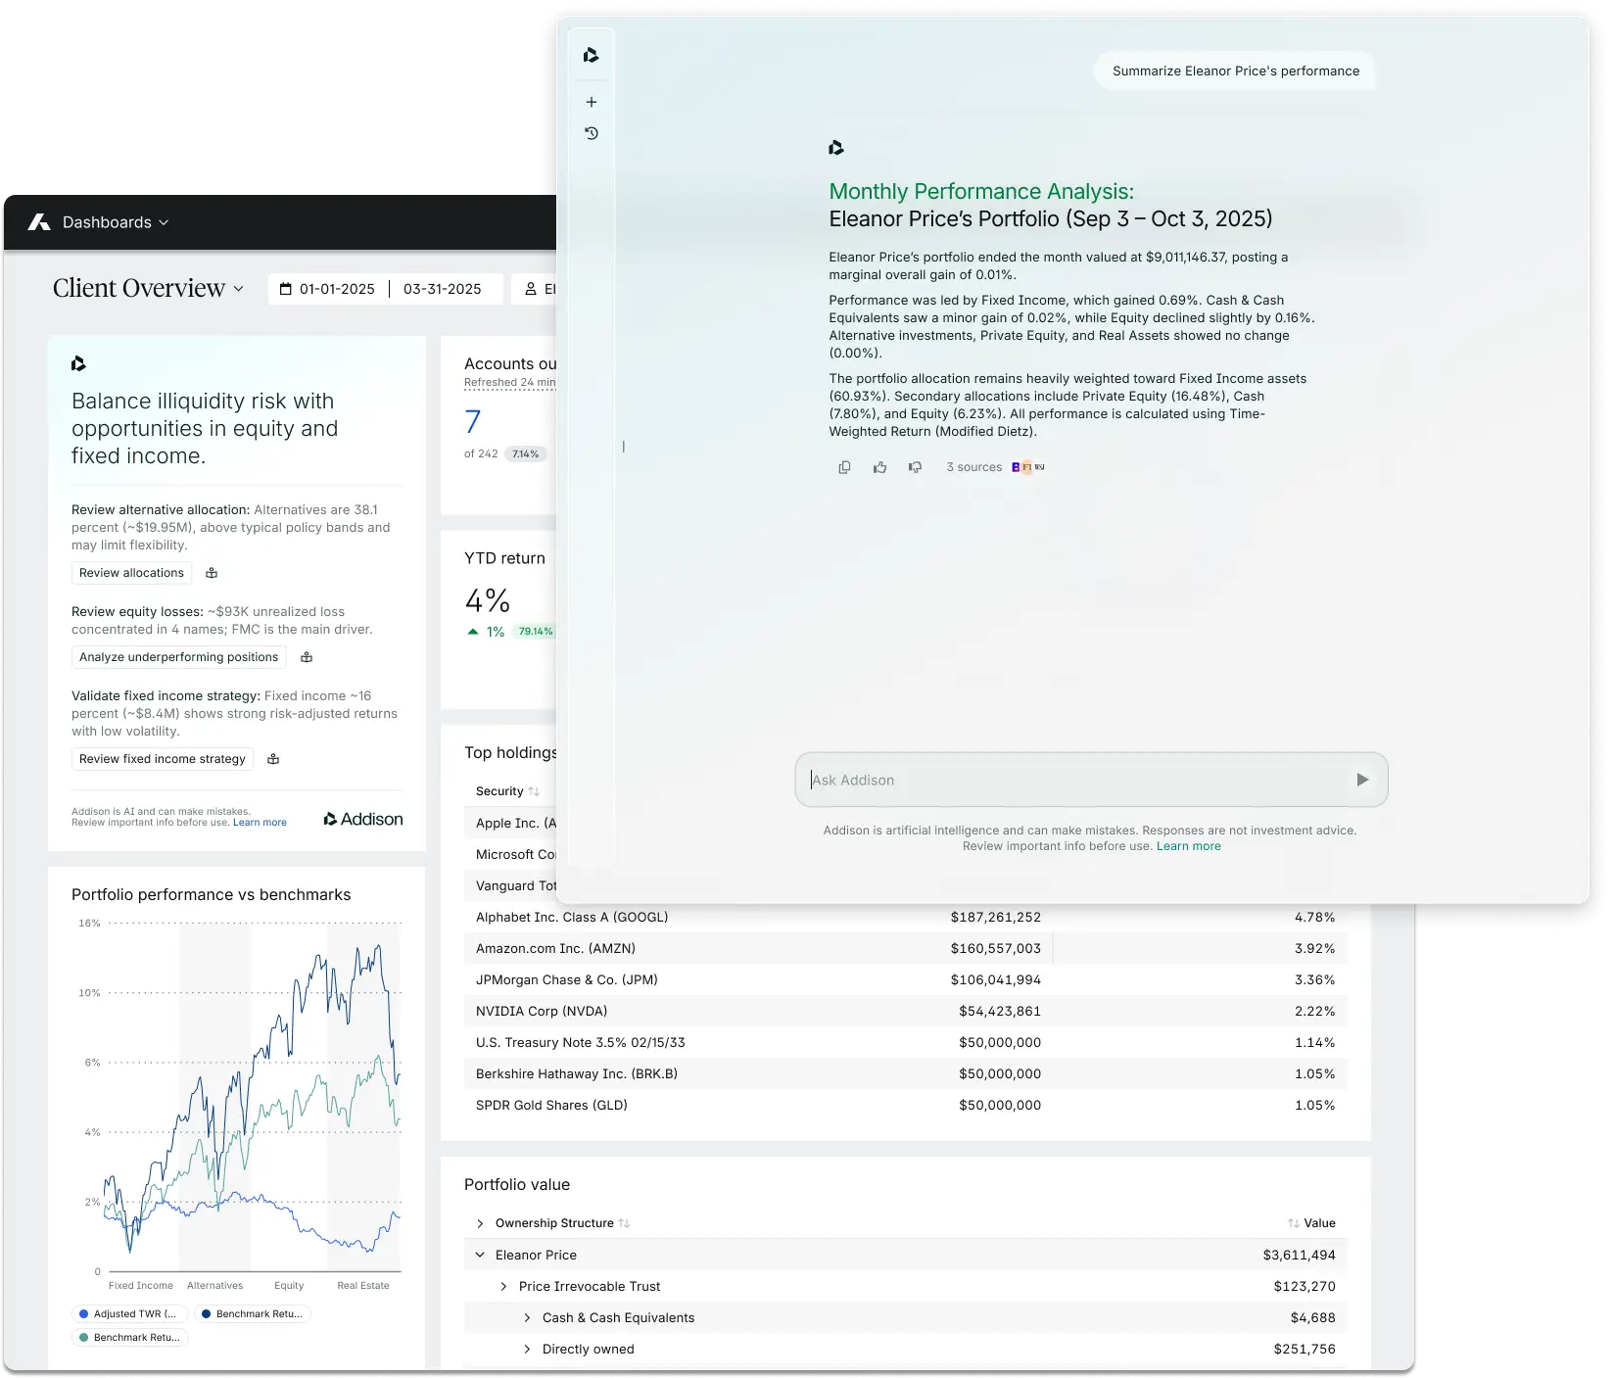Viewport: 1613px width, 1378px height.
Task: Click the $3,611,494 Eleanor Price value
Action: point(1300,1255)
